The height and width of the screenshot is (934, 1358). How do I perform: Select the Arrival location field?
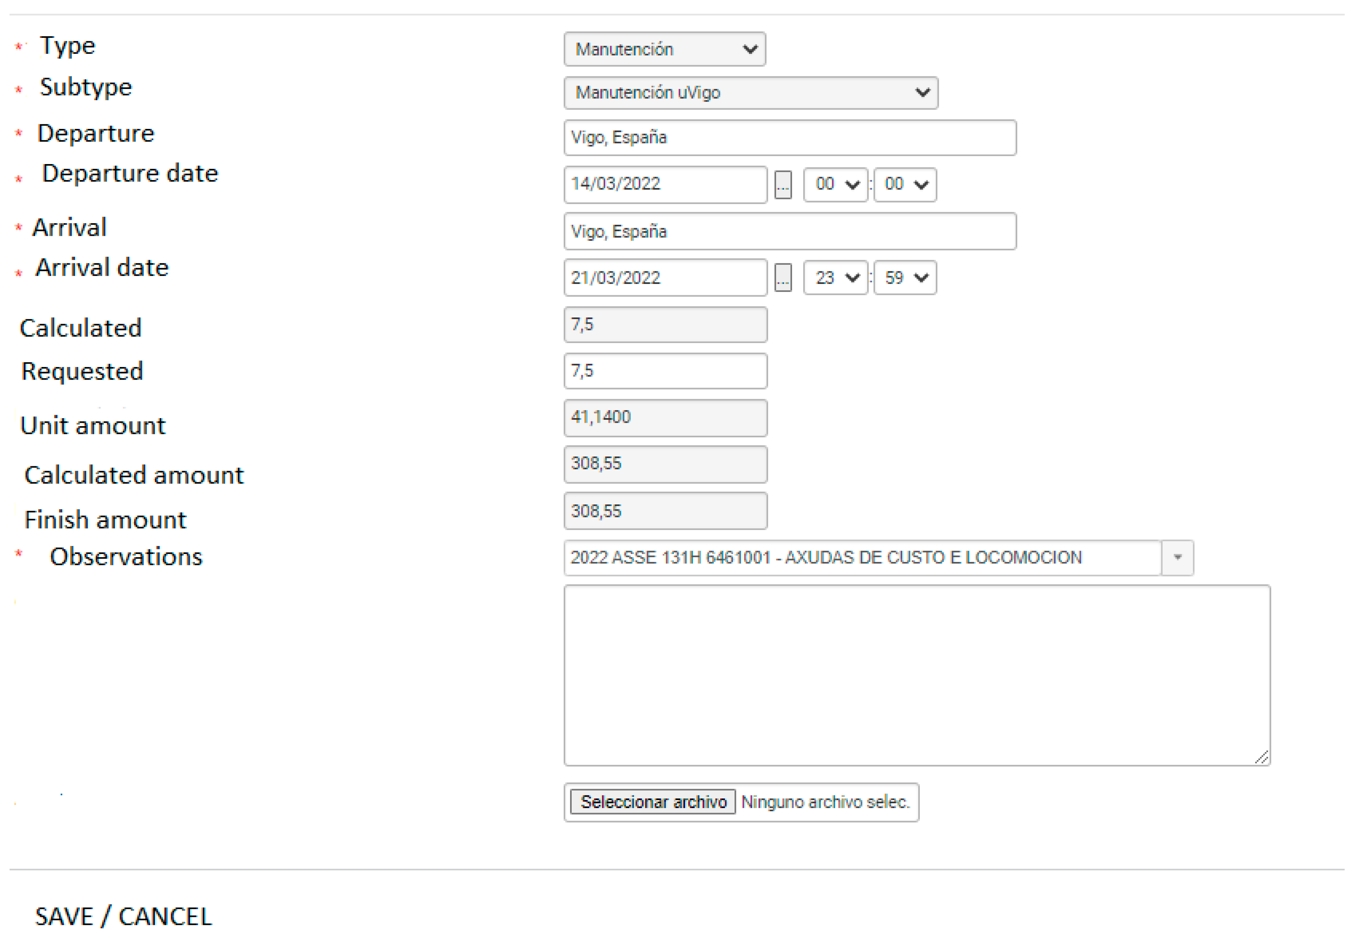(x=789, y=231)
